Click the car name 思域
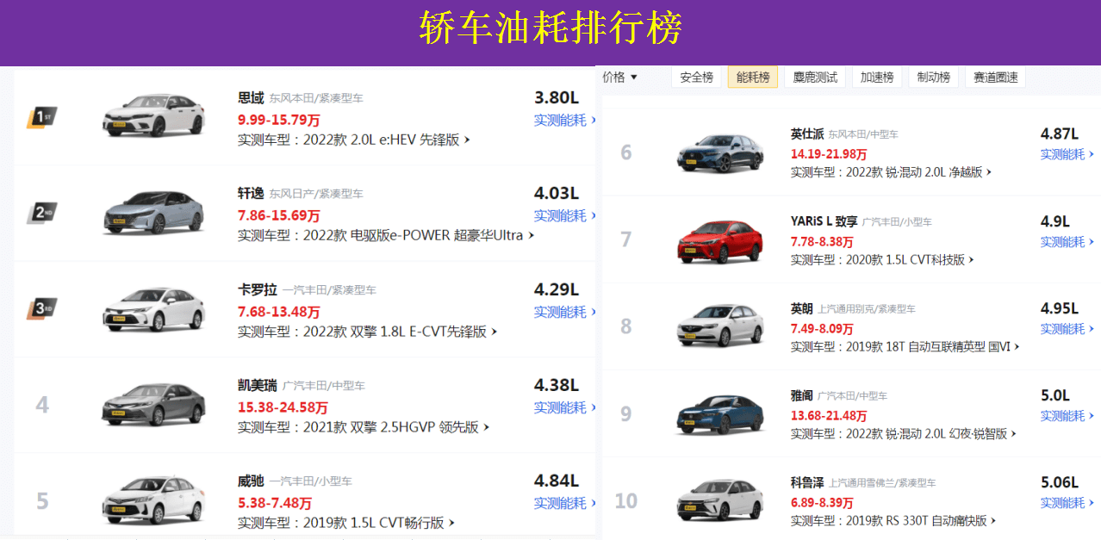Image resolution: width=1101 pixels, height=540 pixels. click(251, 97)
